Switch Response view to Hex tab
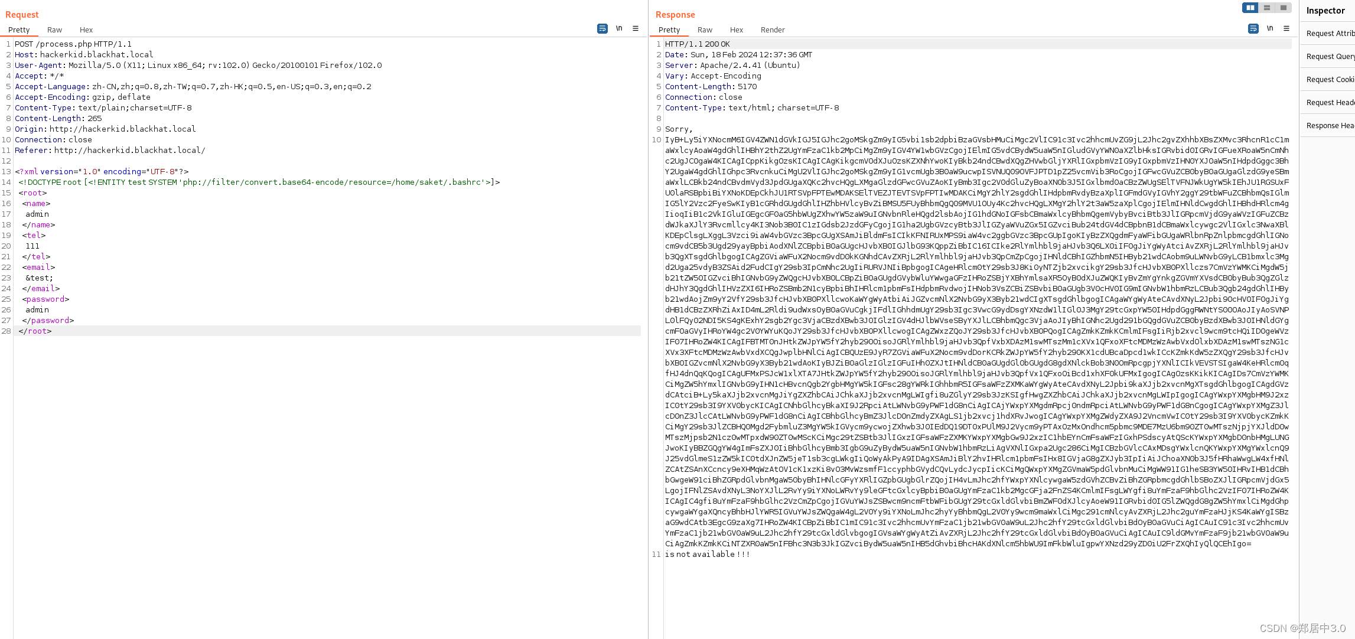The height and width of the screenshot is (639, 1355). (x=737, y=30)
